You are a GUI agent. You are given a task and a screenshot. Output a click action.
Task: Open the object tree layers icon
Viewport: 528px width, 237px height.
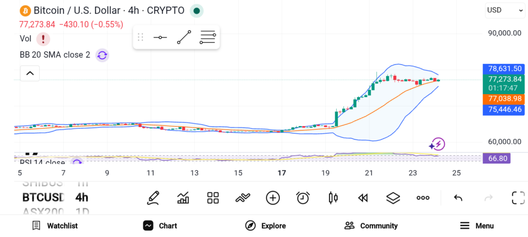(393, 198)
